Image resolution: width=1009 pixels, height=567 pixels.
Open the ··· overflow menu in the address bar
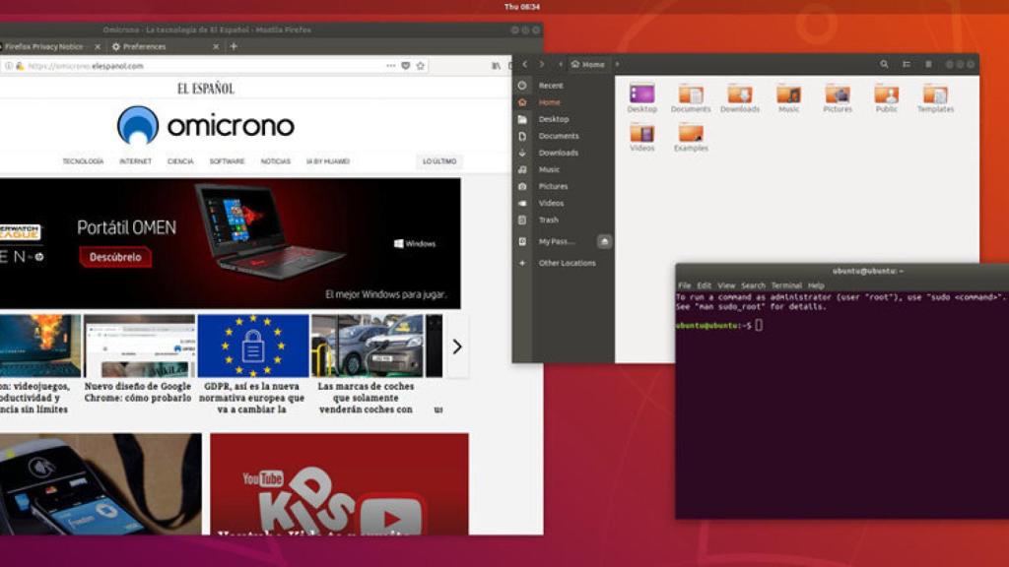coord(391,65)
